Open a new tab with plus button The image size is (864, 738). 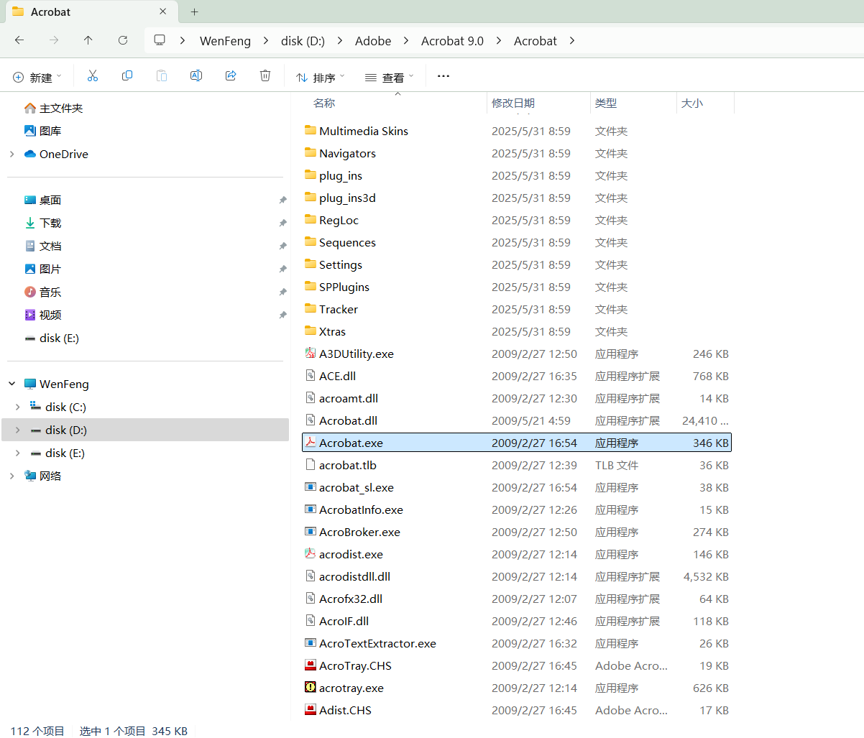tap(194, 12)
